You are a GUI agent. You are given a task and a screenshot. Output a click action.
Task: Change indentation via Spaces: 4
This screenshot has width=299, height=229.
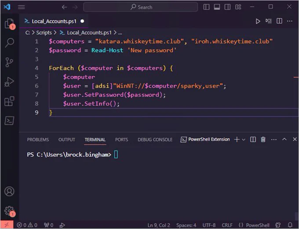[x=186, y=225]
